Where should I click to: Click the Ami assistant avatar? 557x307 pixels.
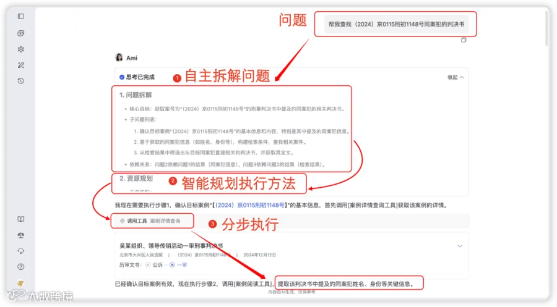(x=119, y=57)
